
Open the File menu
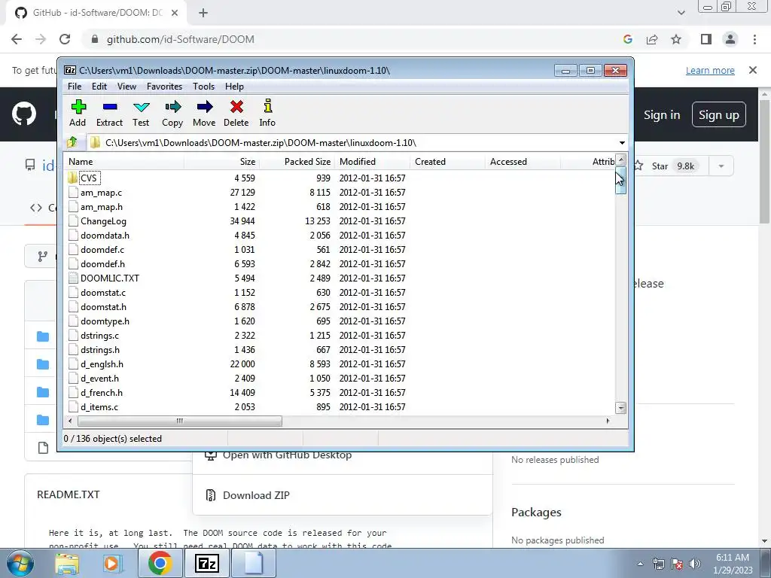(75, 87)
